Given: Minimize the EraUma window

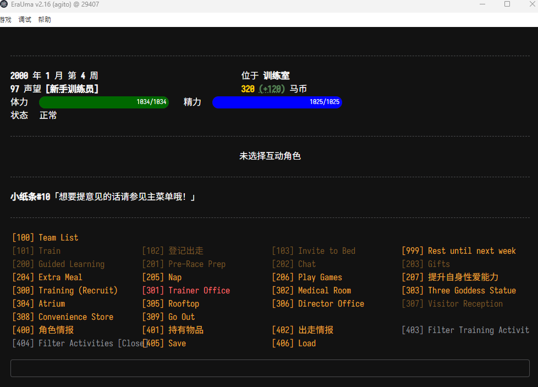Looking at the screenshot, I should tap(482, 4).
